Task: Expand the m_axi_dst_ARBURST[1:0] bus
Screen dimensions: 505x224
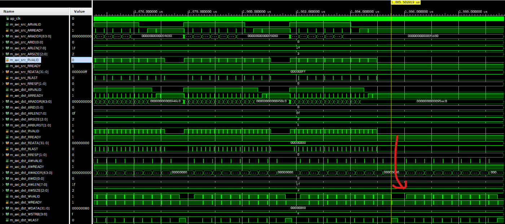Action: [x=3, y=125]
